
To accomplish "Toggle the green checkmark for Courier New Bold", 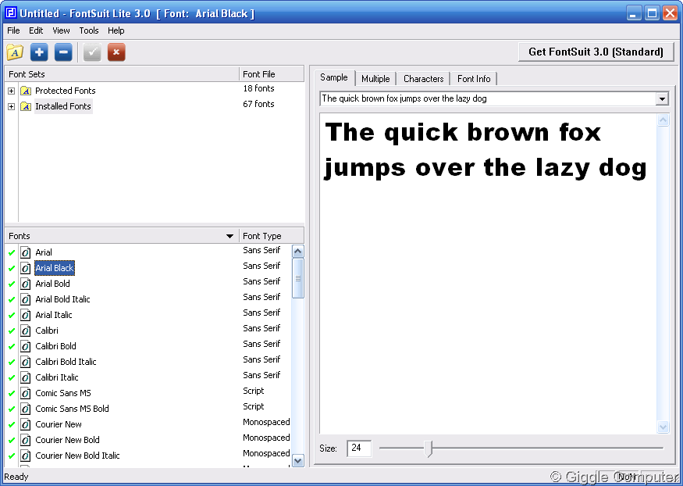I will click(x=12, y=441).
